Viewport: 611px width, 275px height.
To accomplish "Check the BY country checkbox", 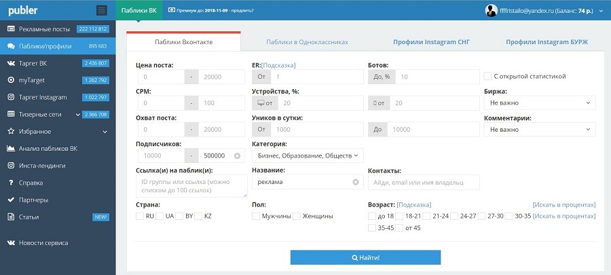I will point(179,216).
